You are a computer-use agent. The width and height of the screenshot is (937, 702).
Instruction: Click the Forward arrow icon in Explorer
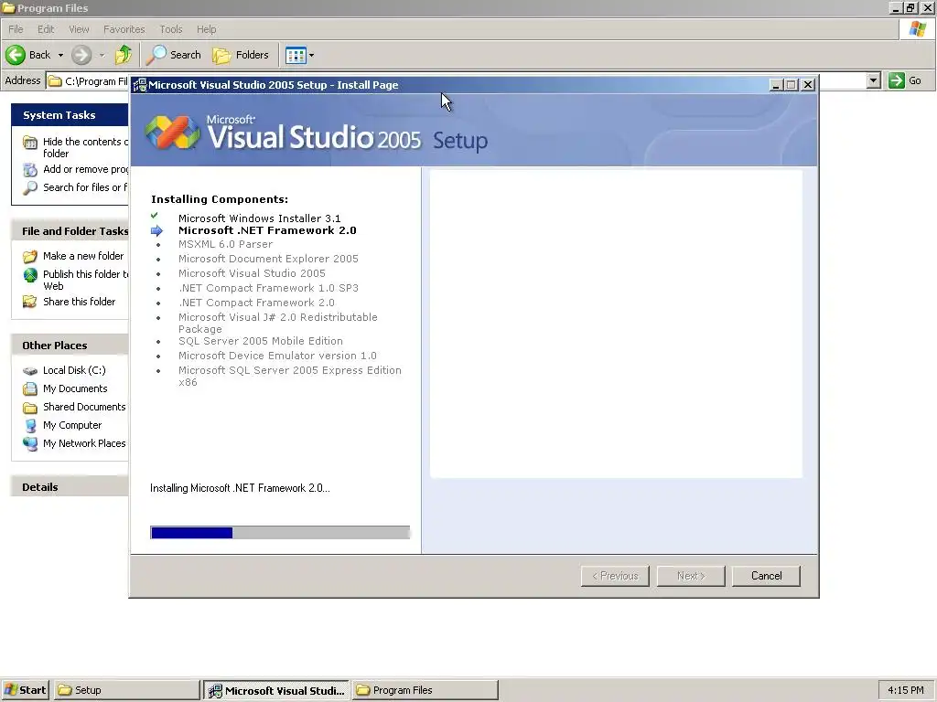pos(81,55)
